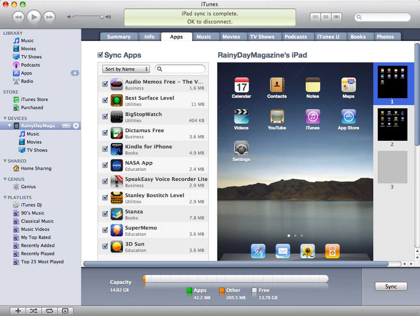Eject the RainyDayMagazine iPad device
Screen dimensions: 420x316
tap(76, 125)
